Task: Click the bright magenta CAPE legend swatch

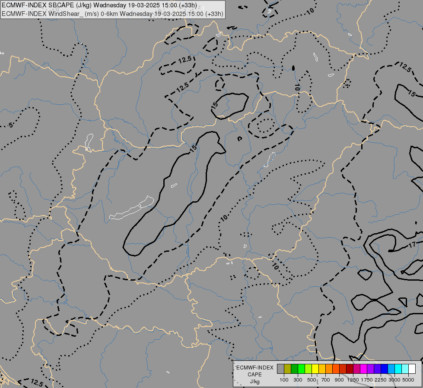Action: 364,369
